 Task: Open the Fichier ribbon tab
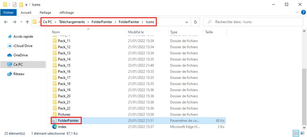[x=8, y=13]
